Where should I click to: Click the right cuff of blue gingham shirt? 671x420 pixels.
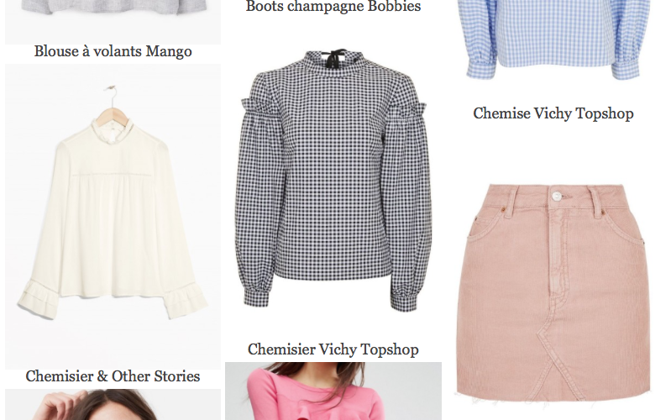(627, 69)
